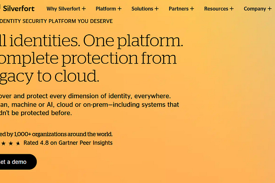Screen dimensions: 275x183
Task: Open the Silverfort logo homepage link
Action: click(17, 8)
